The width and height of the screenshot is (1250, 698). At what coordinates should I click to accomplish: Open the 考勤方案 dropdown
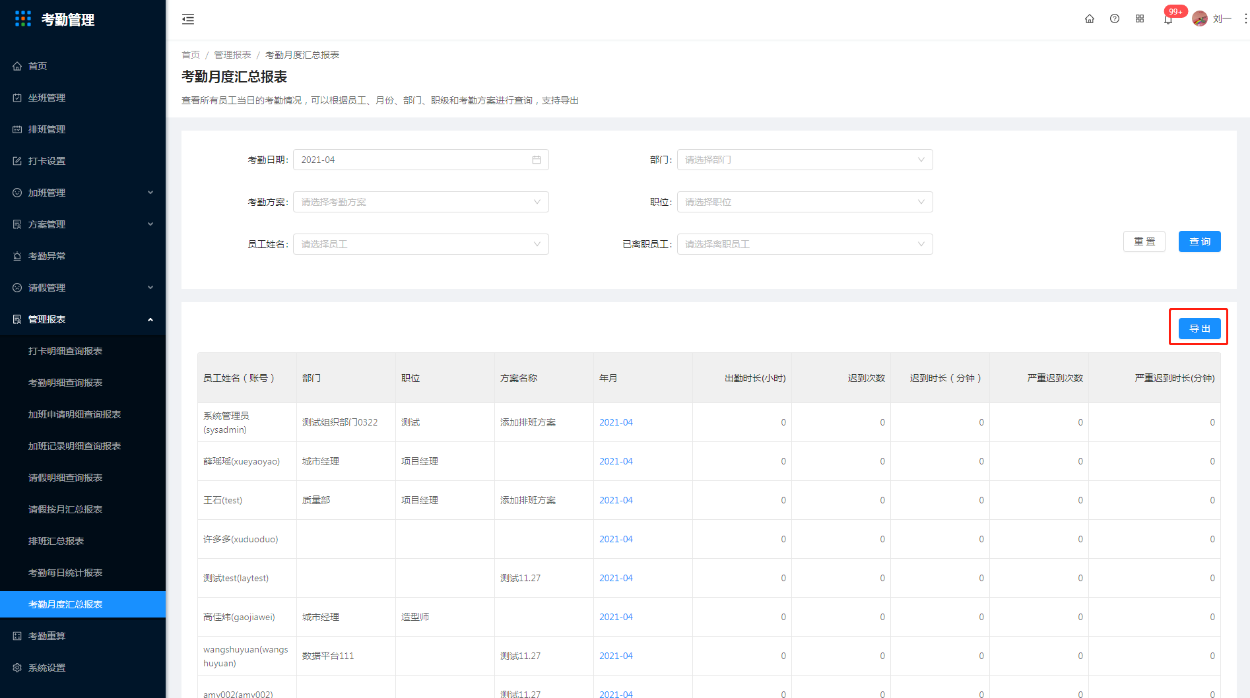pyautogui.click(x=420, y=202)
